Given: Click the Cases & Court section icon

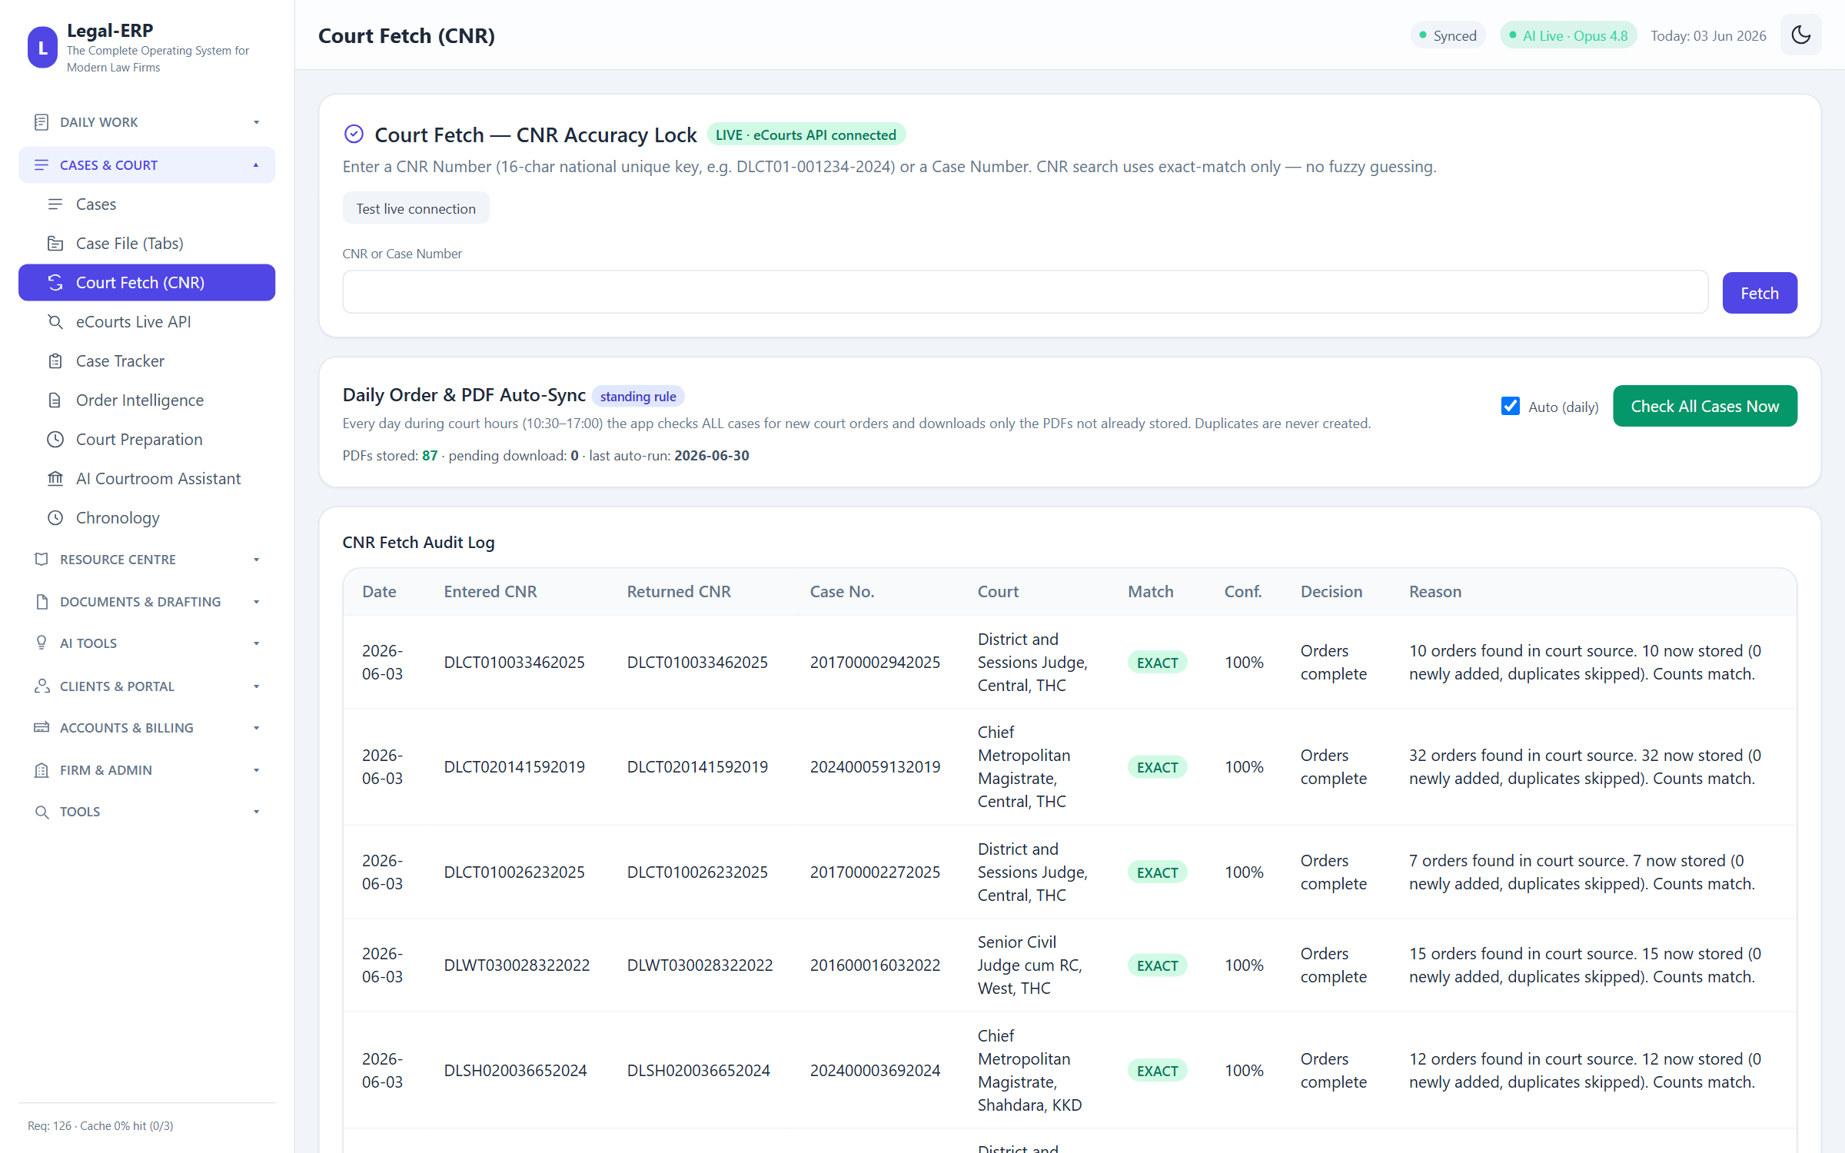Looking at the screenshot, I should [x=42, y=165].
